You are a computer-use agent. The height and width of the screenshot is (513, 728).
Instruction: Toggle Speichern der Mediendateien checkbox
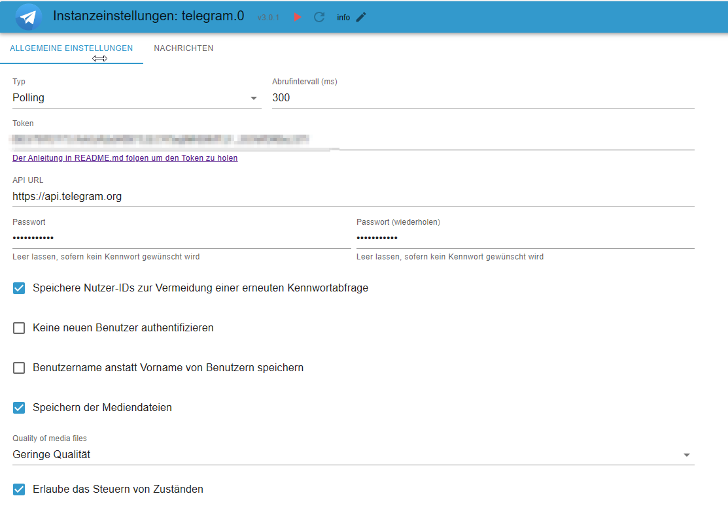coord(19,408)
